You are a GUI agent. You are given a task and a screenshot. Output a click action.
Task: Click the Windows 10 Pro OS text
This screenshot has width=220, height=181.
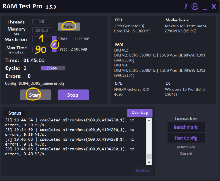[x=185, y=92]
